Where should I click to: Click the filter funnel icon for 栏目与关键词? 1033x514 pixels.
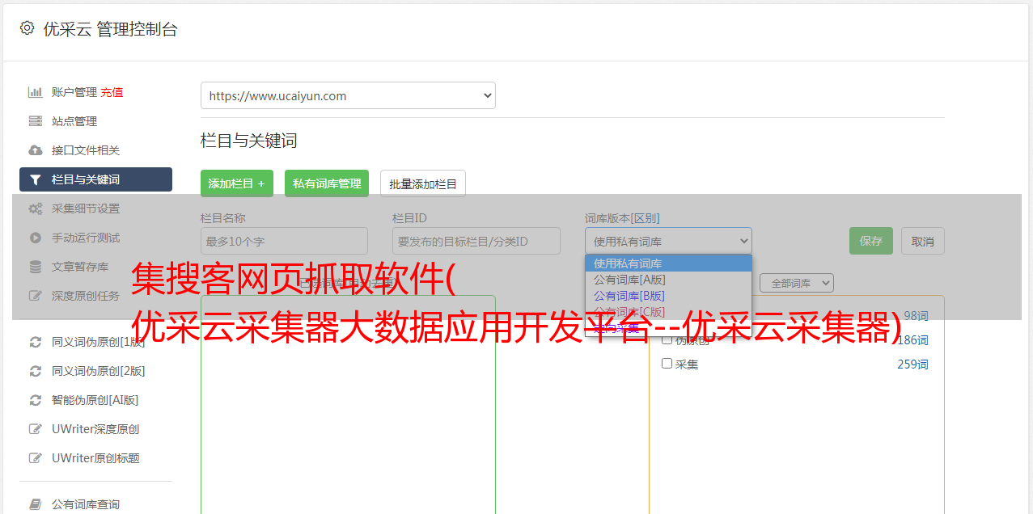click(x=36, y=179)
